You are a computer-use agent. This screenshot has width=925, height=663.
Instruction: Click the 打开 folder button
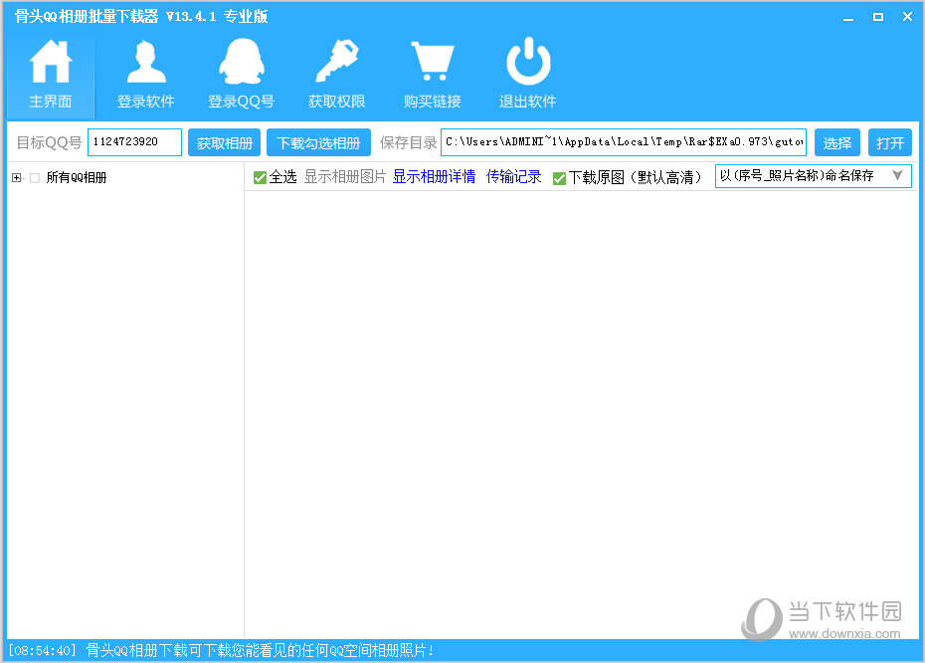coord(890,143)
